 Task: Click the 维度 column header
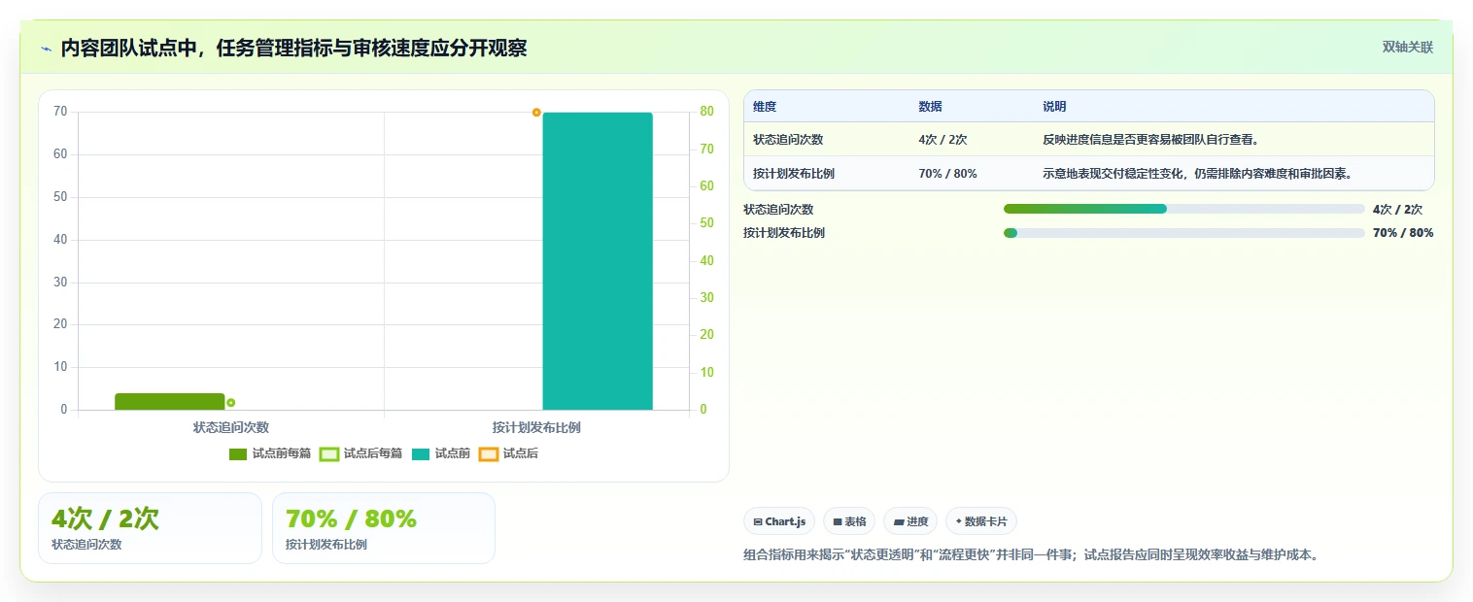click(765, 107)
